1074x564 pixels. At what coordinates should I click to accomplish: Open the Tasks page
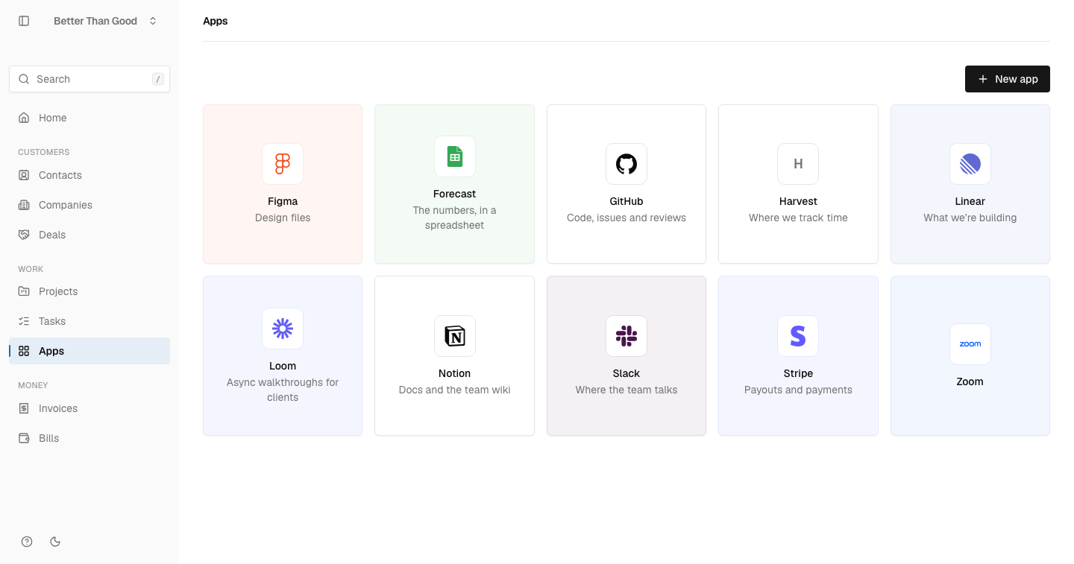(89, 321)
